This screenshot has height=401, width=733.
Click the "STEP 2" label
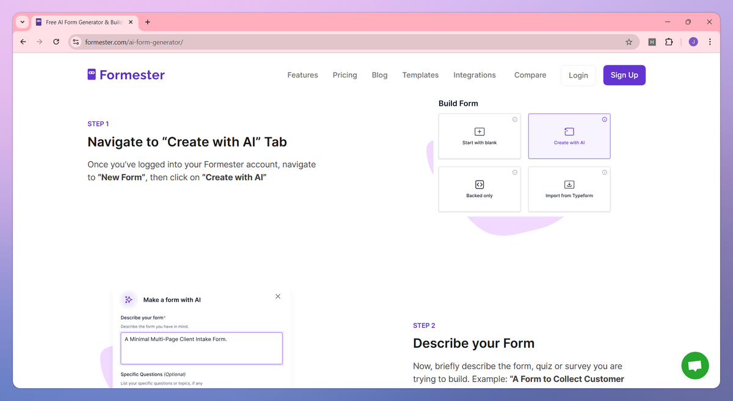(424, 326)
